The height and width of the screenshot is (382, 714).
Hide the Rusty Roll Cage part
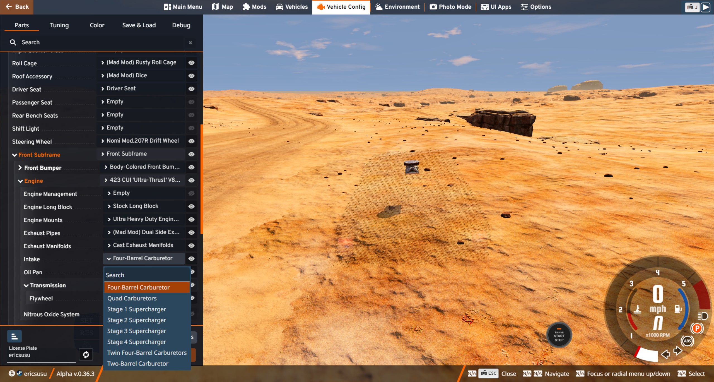tap(191, 63)
